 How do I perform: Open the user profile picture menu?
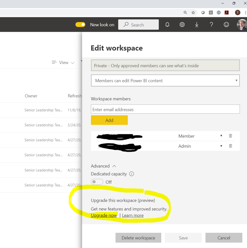[242, 25]
